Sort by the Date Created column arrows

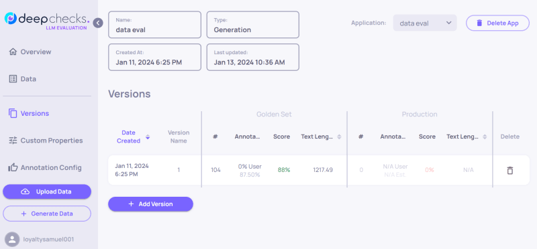coord(148,137)
